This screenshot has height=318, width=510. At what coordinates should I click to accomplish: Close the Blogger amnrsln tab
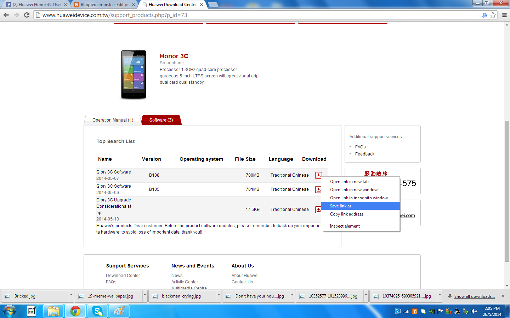134,5
